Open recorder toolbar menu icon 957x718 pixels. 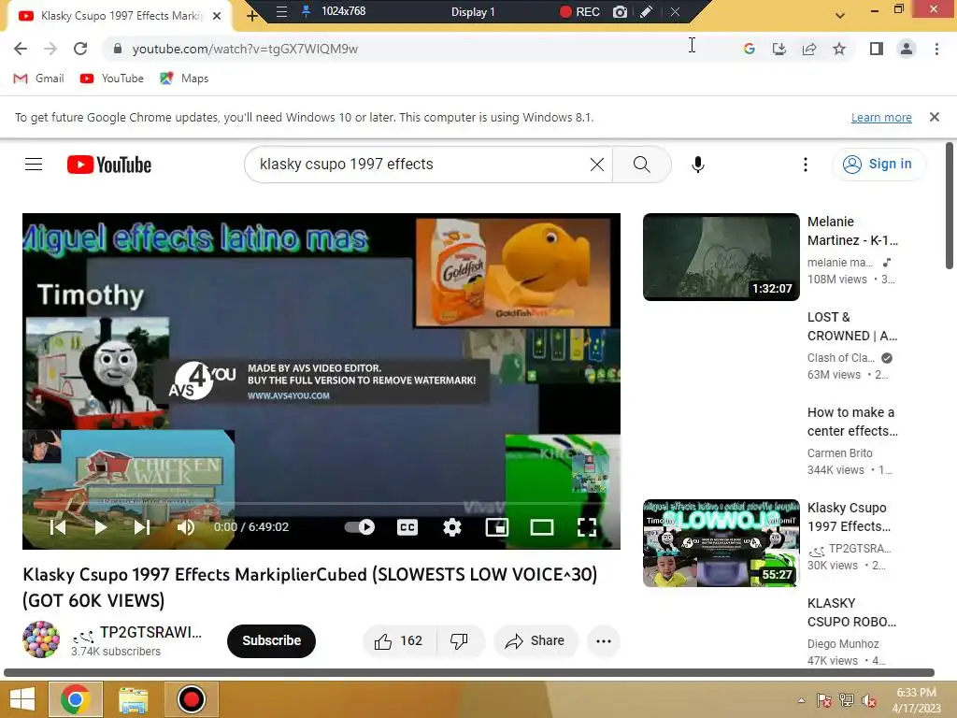[281, 11]
